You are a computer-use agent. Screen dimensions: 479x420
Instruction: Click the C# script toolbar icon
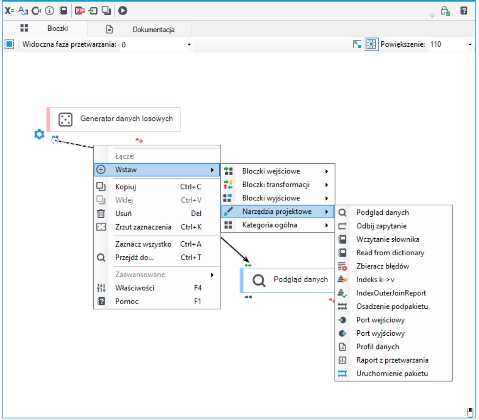pyautogui.click(x=36, y=11)
